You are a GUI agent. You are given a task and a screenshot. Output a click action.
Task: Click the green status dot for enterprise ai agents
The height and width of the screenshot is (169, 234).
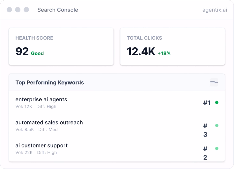[x=217, y=102]
